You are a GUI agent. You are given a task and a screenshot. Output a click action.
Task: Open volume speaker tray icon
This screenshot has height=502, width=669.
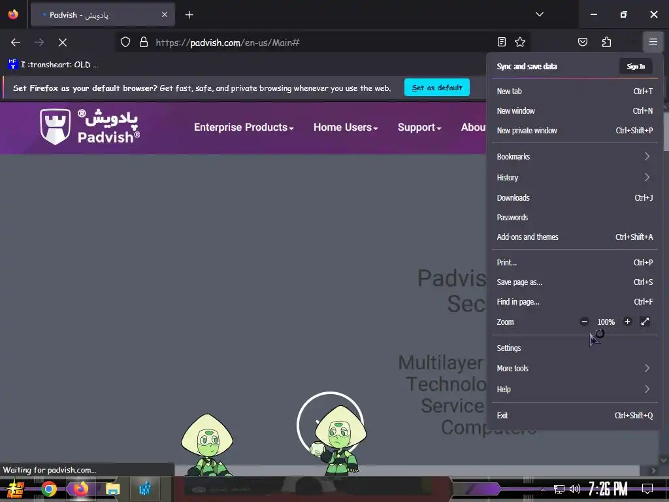pyautogui.click(x=575, y=489)
